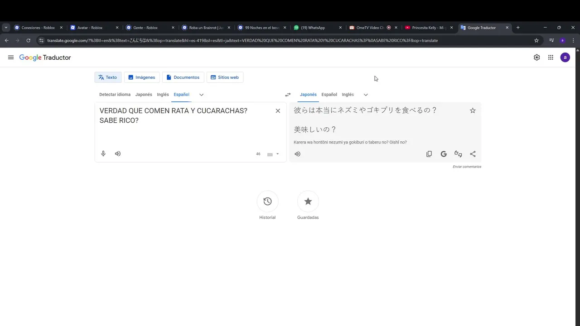The image size is (580, 326).
Task: Listen to the Spanish source text
Action: (x=118, y=153)
